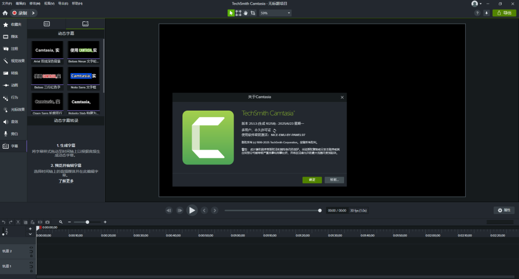Open the 导出 menu in menu bar

coord(63,4)
